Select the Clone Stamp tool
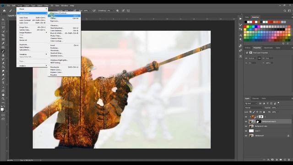 (x=3, y=55)
